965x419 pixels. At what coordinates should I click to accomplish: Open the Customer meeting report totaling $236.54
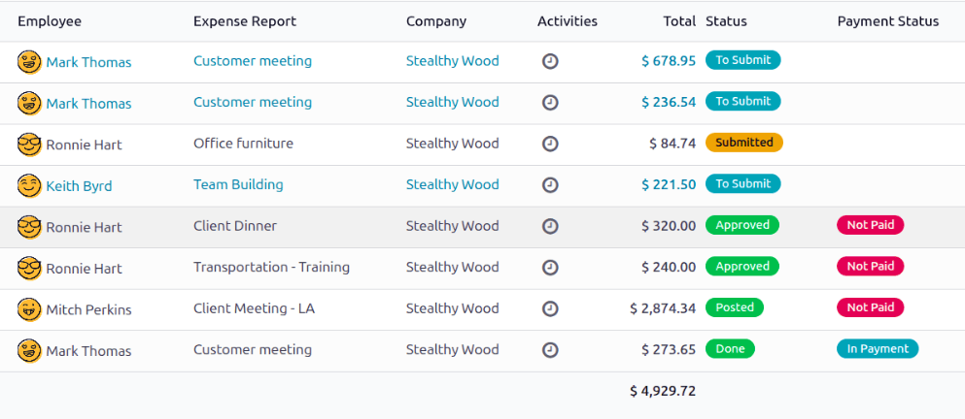[x=253, y=102]
